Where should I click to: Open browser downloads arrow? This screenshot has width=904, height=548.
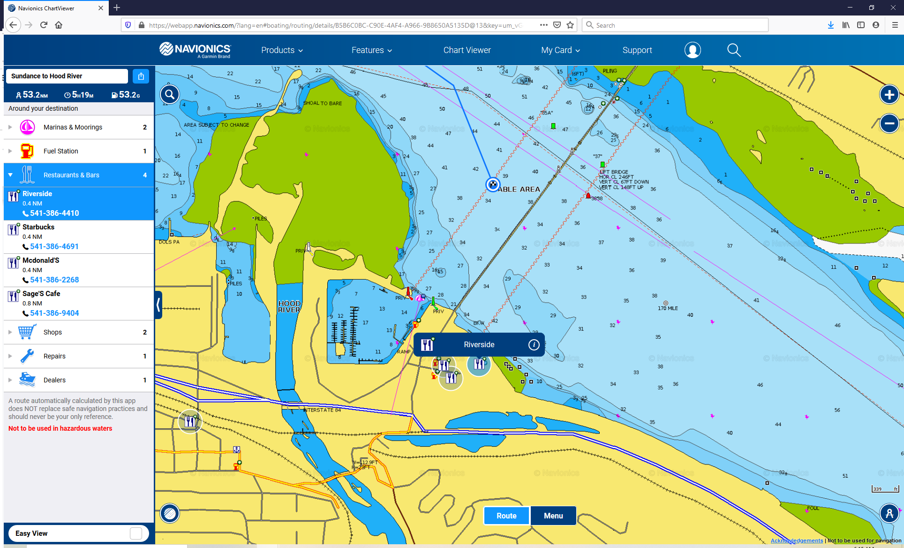[x=830, y=25]
